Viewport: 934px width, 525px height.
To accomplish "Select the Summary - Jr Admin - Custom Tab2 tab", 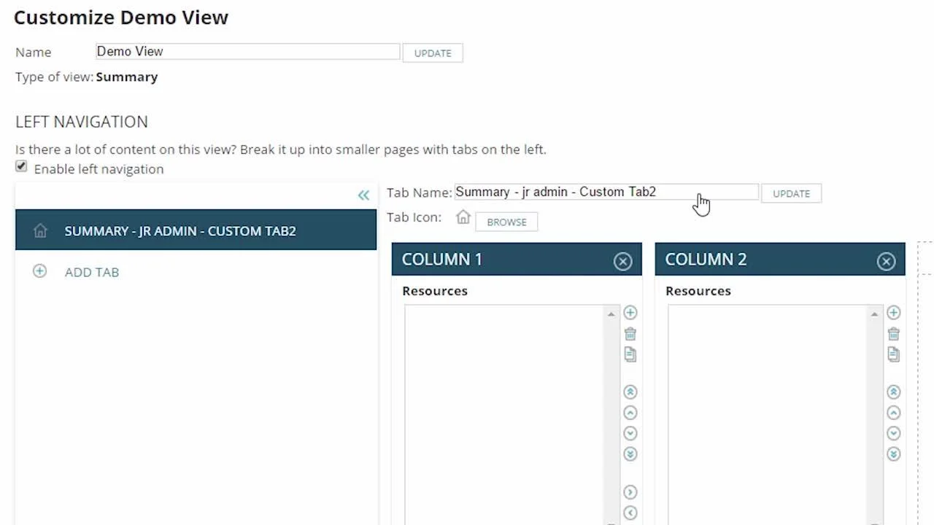I will point(196,230).
